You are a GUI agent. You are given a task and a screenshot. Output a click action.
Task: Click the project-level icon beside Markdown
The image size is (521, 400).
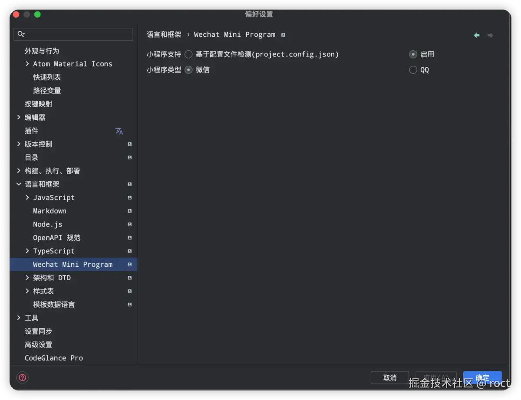[129, 211]
